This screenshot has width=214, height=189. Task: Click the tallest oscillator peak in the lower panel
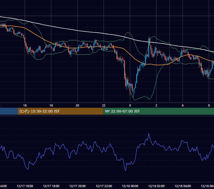[149, 134]
